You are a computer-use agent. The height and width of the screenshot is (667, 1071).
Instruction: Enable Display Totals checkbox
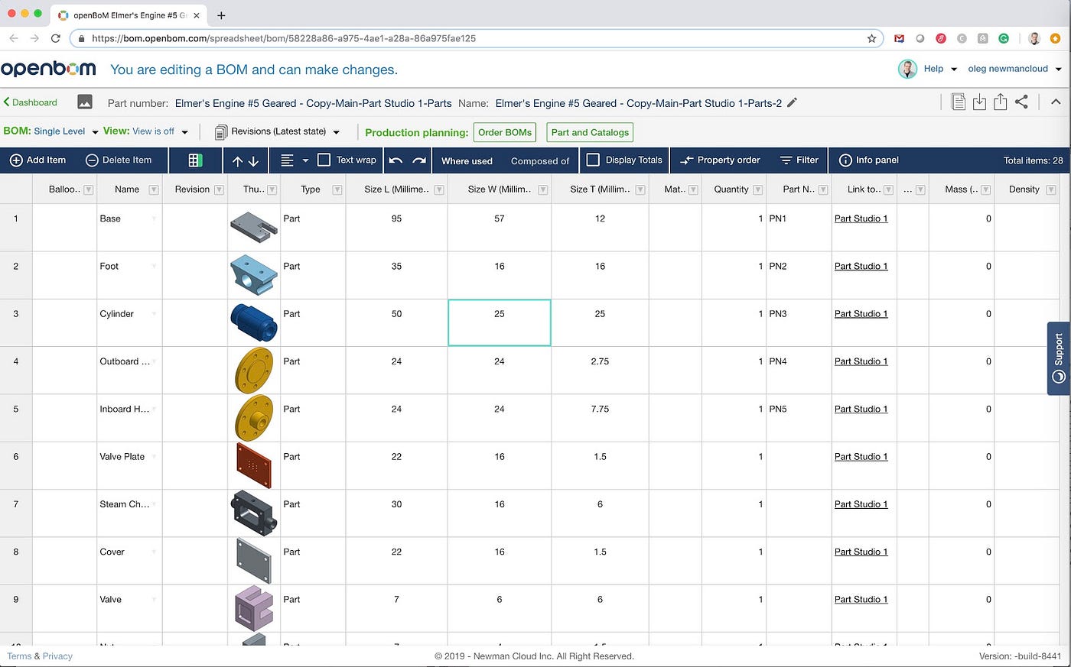click(x=593, y=160)
